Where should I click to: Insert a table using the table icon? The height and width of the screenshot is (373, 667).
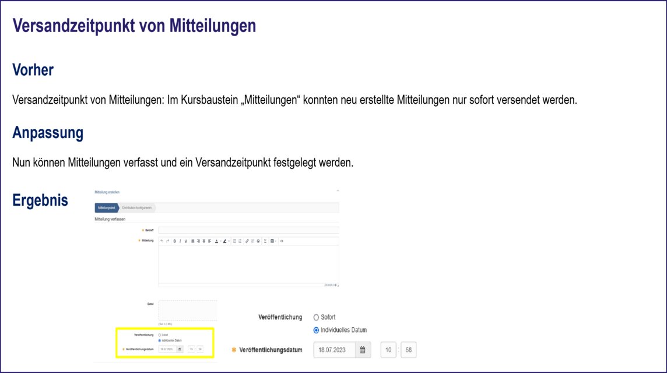pos(272,241)
